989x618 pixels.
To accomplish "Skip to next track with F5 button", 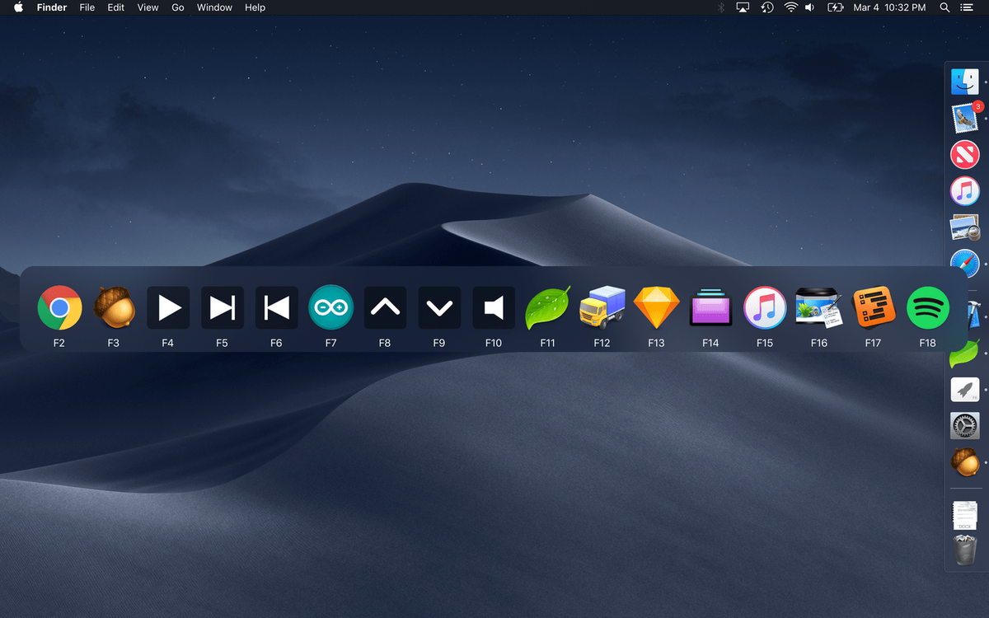I will 223,308.
